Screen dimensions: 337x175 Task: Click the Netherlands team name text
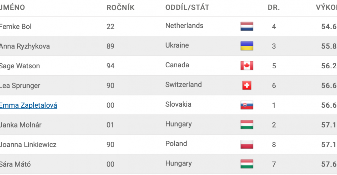tap(184, 26)
